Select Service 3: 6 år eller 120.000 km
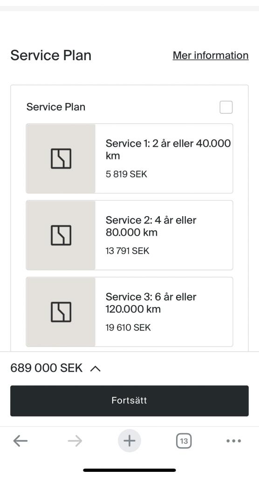Image resolution: width=259 pixels, height=477 pixels. (129, 312)
